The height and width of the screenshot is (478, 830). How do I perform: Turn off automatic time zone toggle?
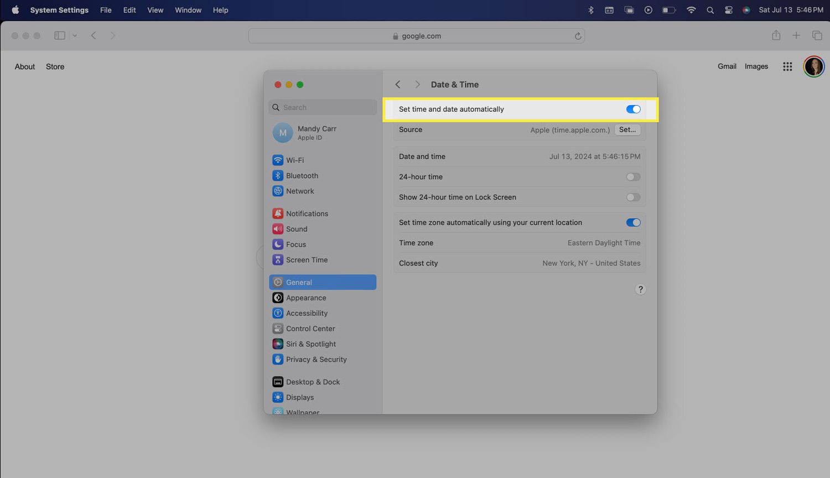pos(633,223)
